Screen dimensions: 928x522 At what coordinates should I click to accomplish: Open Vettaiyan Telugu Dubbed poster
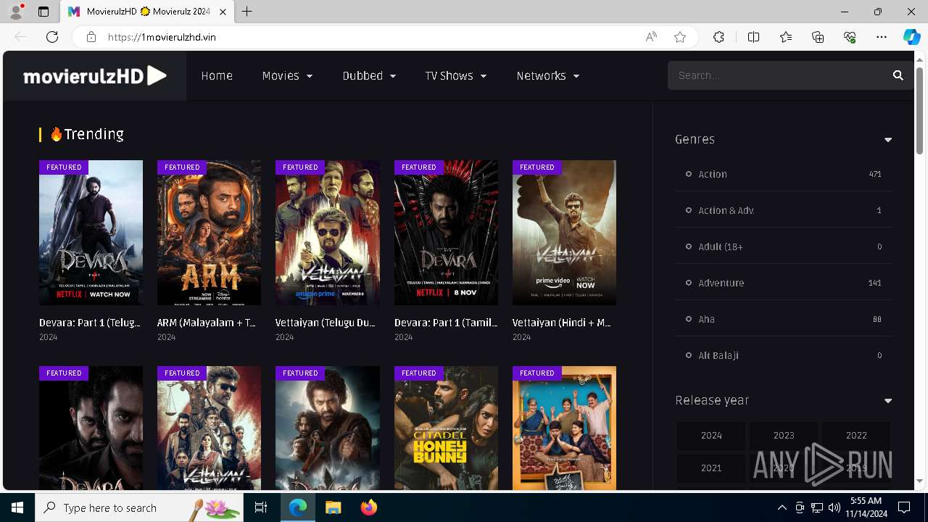[x=327, y=233]
